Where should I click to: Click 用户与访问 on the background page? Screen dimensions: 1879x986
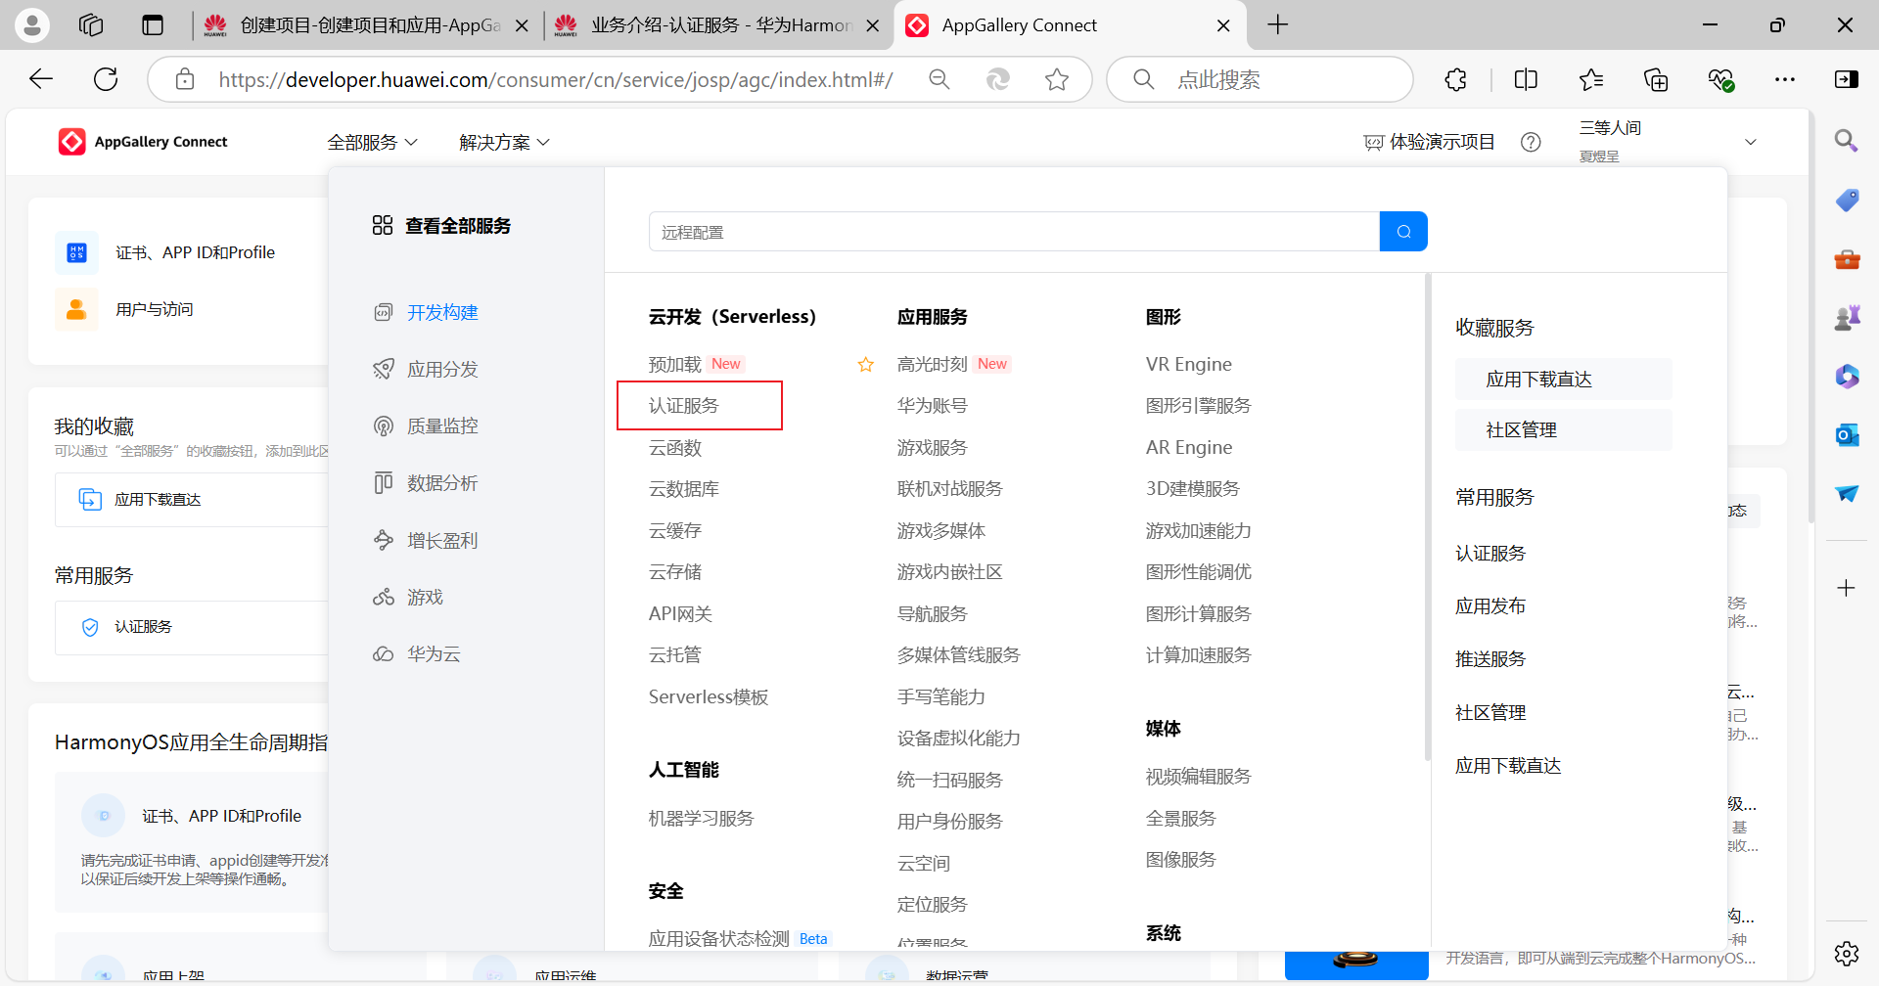[155, 310]
